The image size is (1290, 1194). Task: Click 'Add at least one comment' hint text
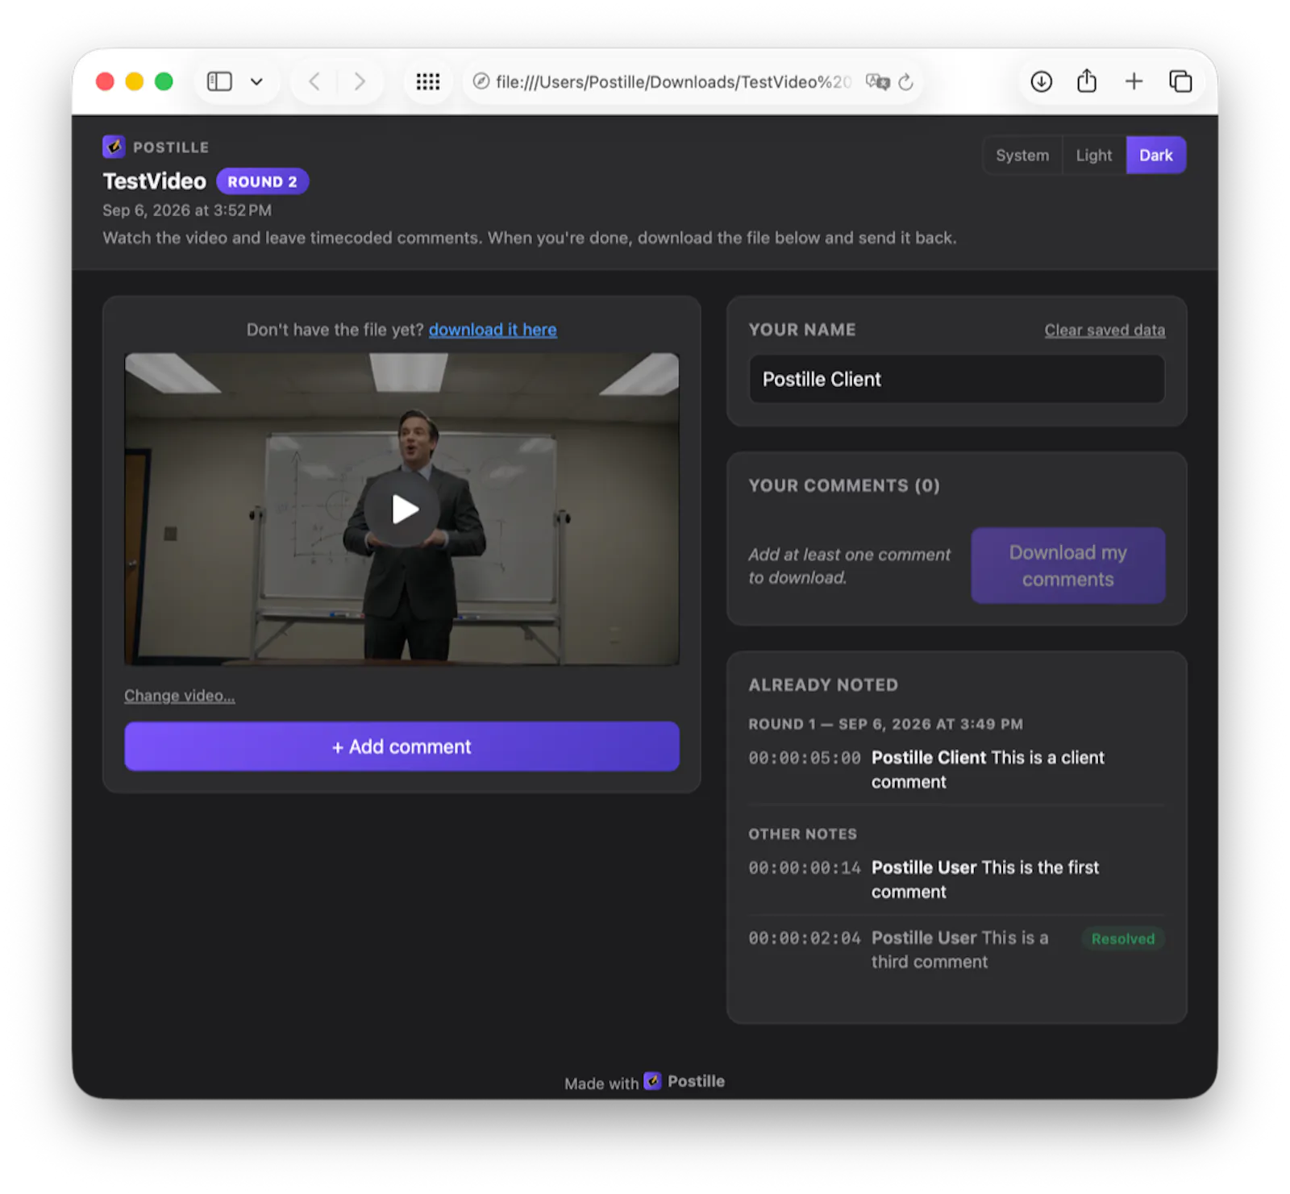tap(849, 566)
